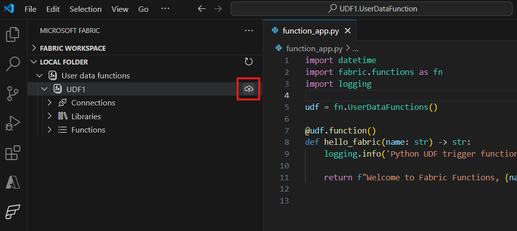
Task: Open the Search view in activity bar
Action: (x=13, y=64)
